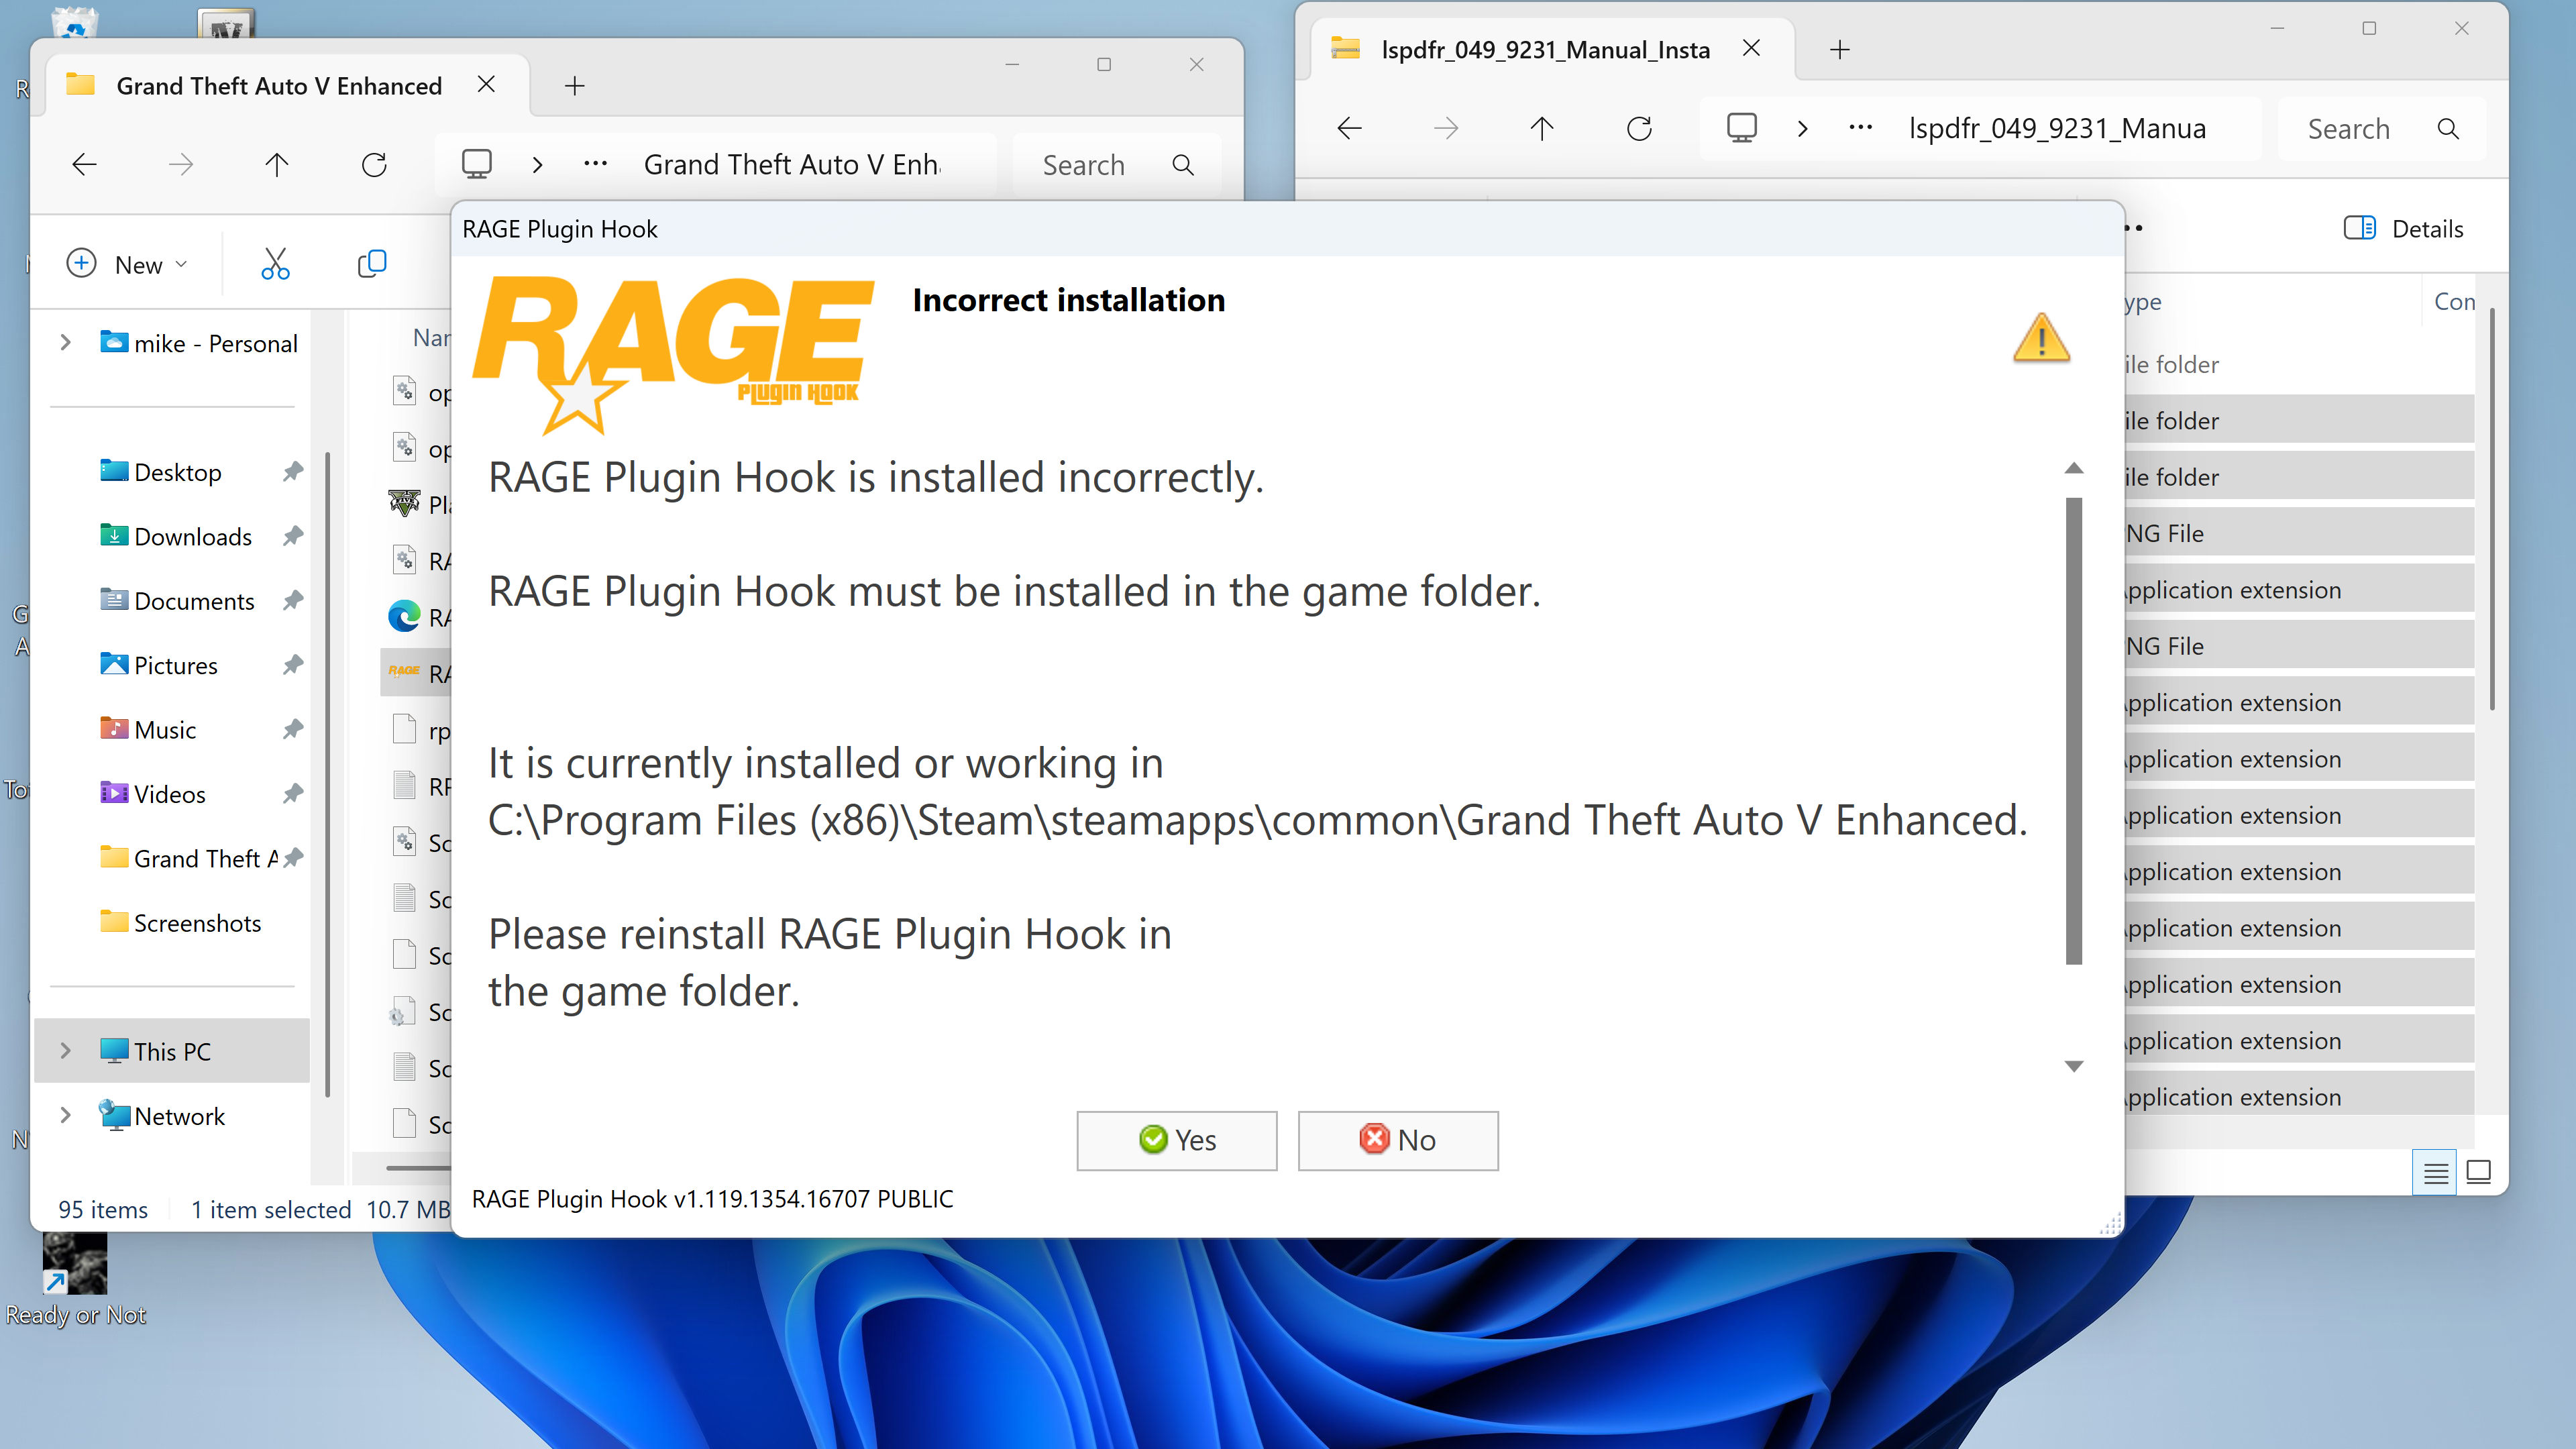The width and height of the screenshot is (2576, 1449).
Task: Add a new tab in lspdfr window
Action: coord(1839,50)
